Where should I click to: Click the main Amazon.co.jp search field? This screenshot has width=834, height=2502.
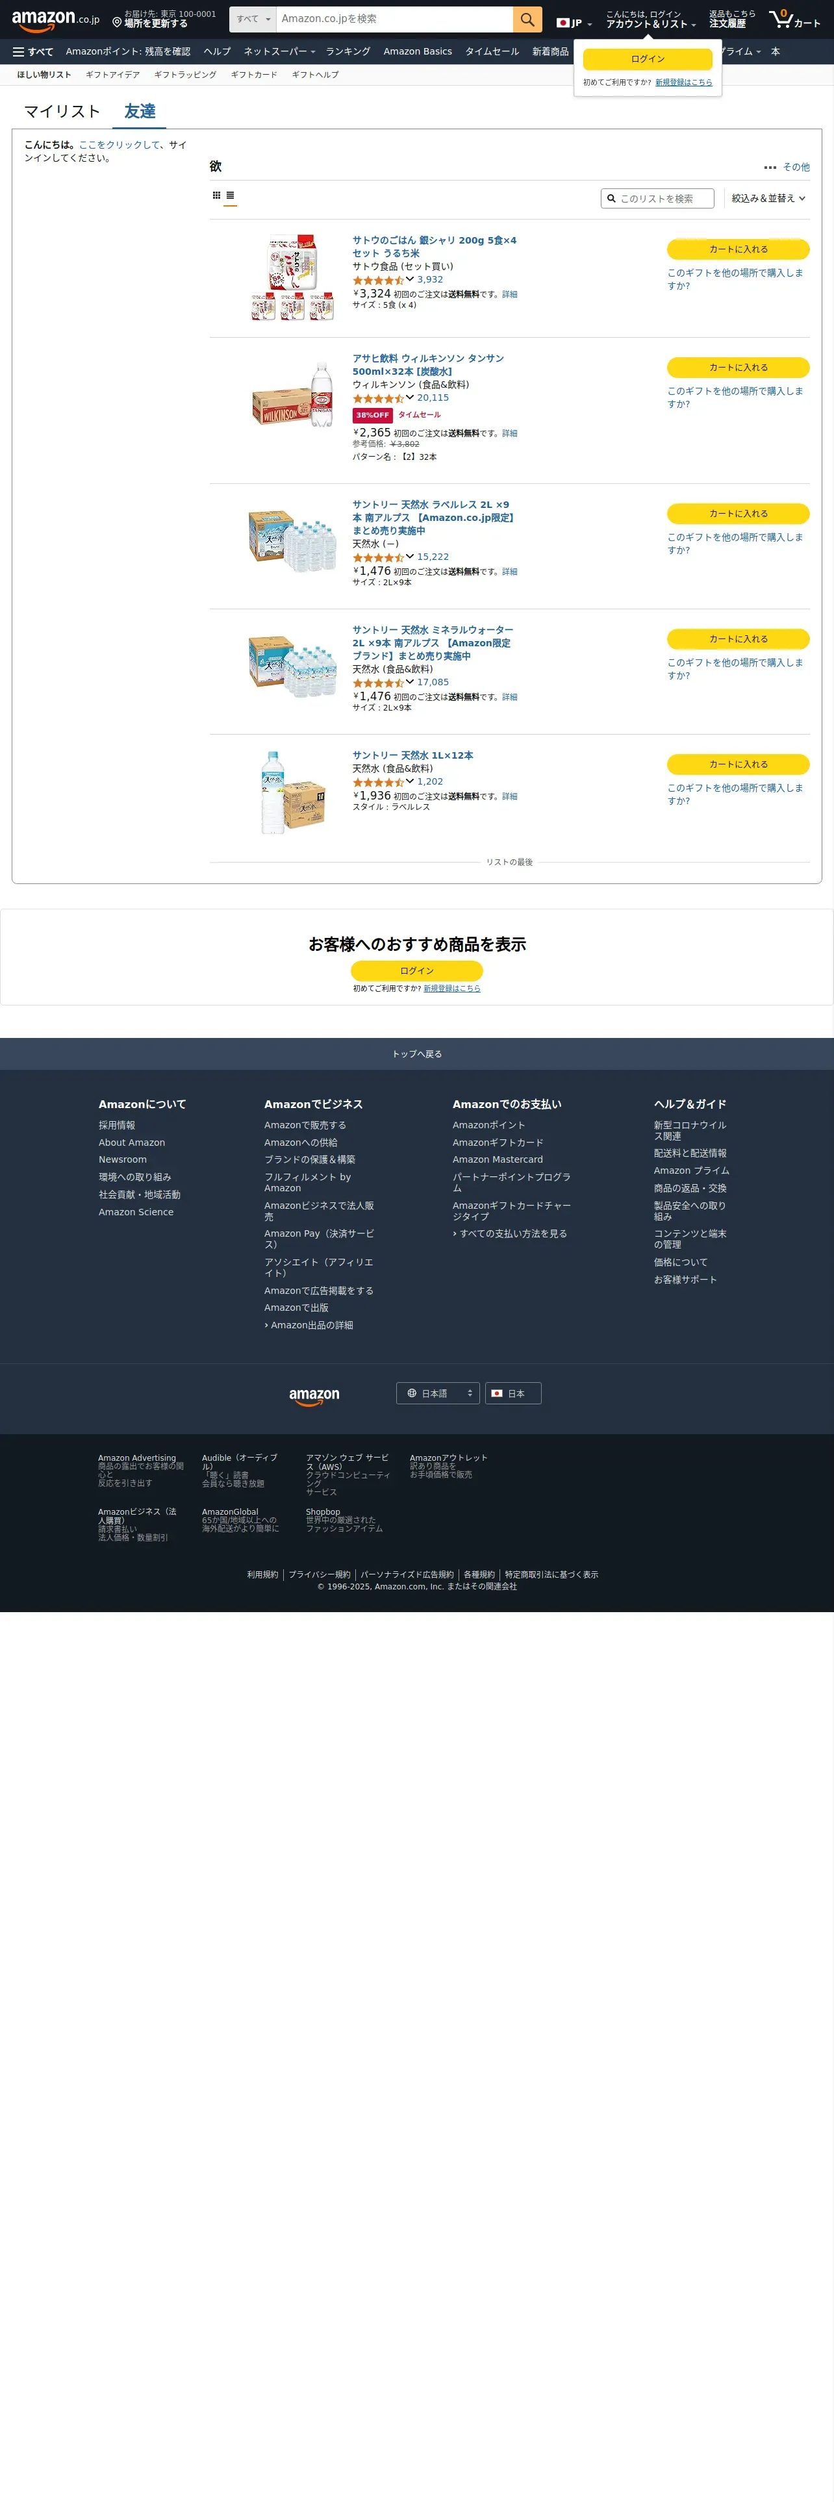[394, 19]
